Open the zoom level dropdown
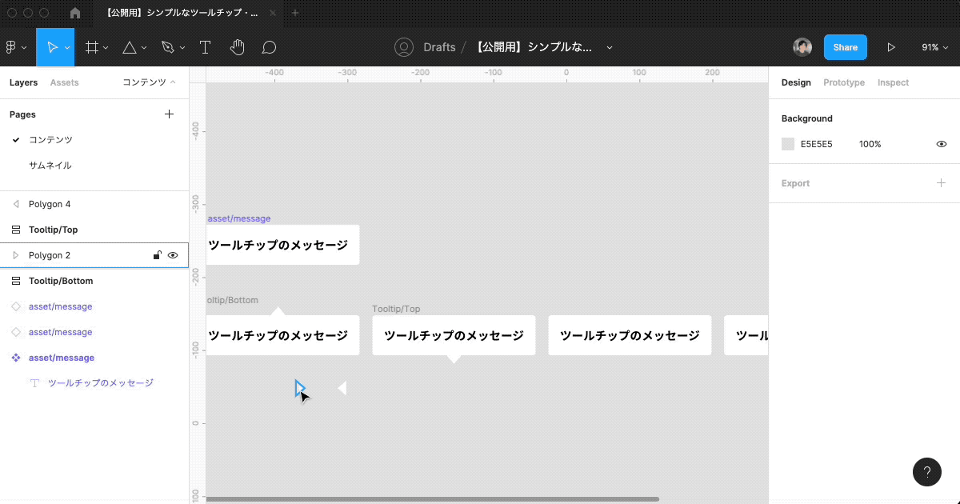This screenshot has height=504, width=960. (x=934, y=46)
